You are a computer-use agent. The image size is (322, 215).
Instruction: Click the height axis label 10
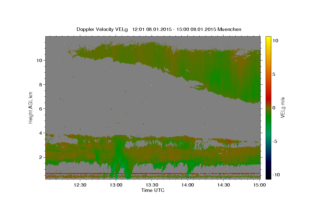coord(39,60)
